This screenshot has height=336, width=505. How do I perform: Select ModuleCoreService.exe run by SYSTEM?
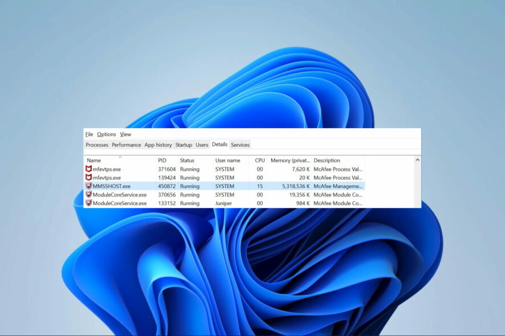point(120,195)
